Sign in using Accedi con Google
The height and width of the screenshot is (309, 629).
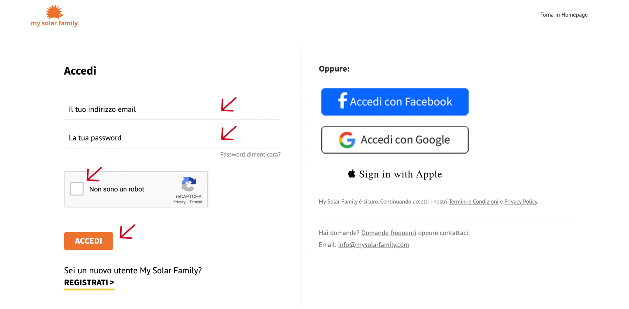tap(395, 140)
